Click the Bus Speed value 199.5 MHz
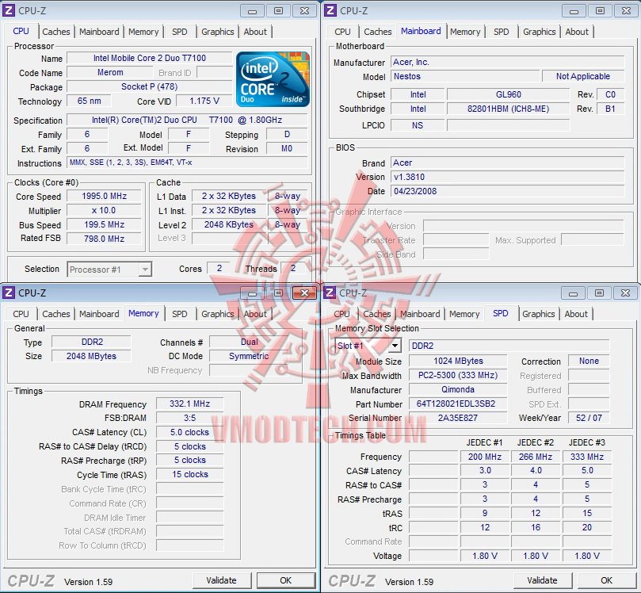 [x=105, y=224]
